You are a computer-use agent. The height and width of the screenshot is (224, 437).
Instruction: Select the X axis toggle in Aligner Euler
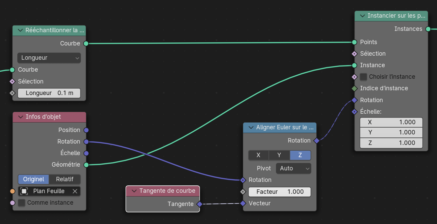258,155
